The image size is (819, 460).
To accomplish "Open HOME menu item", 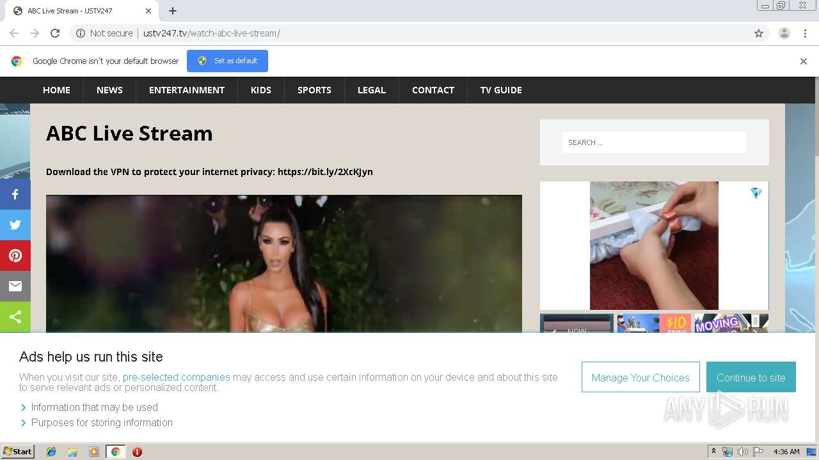I will (56, 90).
